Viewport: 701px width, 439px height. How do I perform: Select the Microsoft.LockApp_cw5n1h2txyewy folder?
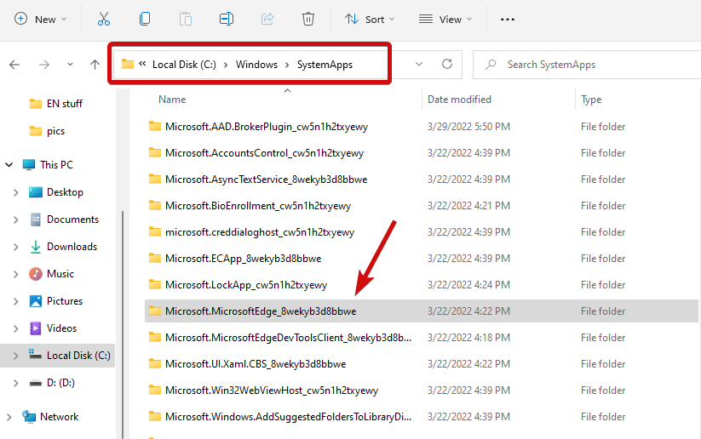pyautogui.click(x=245, y=285)
